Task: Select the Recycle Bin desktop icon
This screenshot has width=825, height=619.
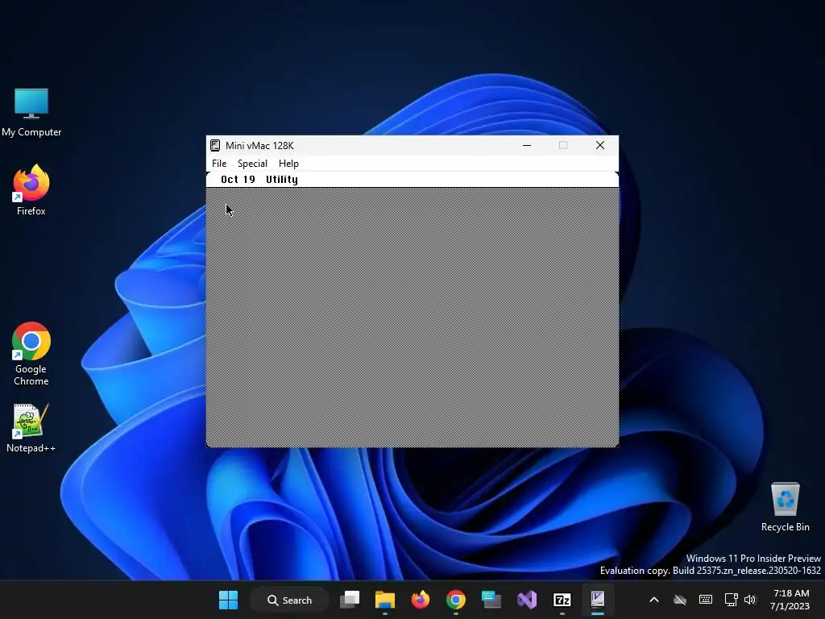Action: (x=785, y=507)
